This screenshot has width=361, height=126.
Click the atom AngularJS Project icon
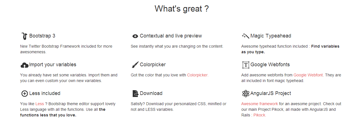tap(246, 94)
